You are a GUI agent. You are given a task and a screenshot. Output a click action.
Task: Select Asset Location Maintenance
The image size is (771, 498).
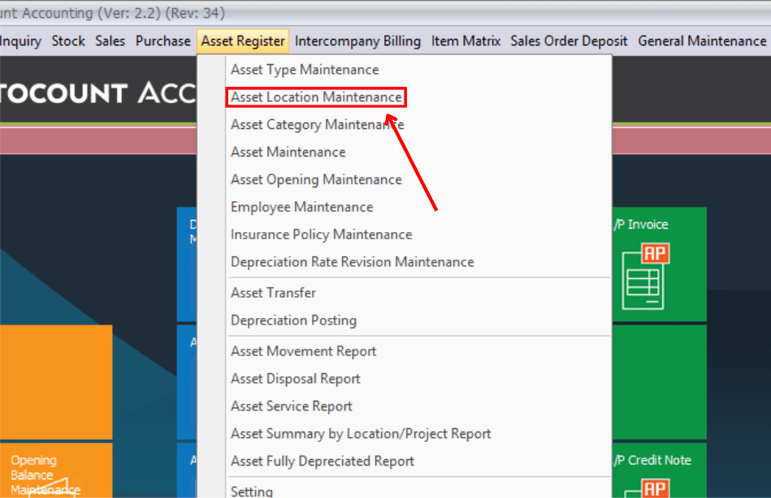(316, 97)
